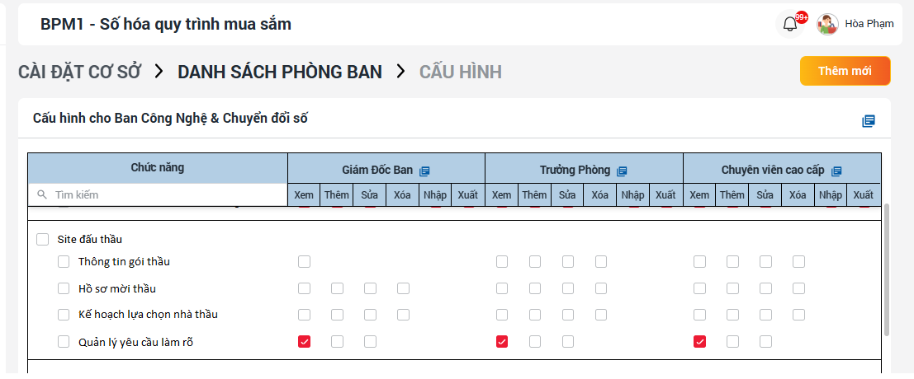Image resolution: width=914 pixels, height=379 pixels.
Task: Click the list icon beside Chuyên viên cao cấp
Action: (836, 171)
